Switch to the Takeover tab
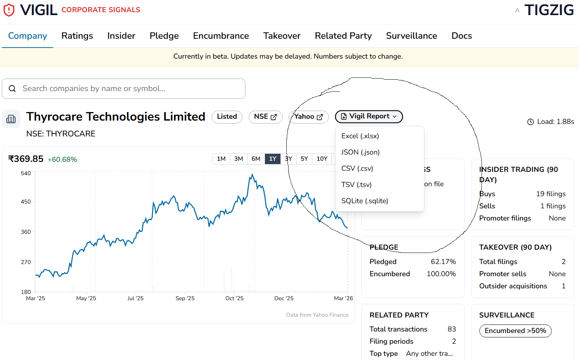This screenshot has height=361, width=579. click(282, 36)
